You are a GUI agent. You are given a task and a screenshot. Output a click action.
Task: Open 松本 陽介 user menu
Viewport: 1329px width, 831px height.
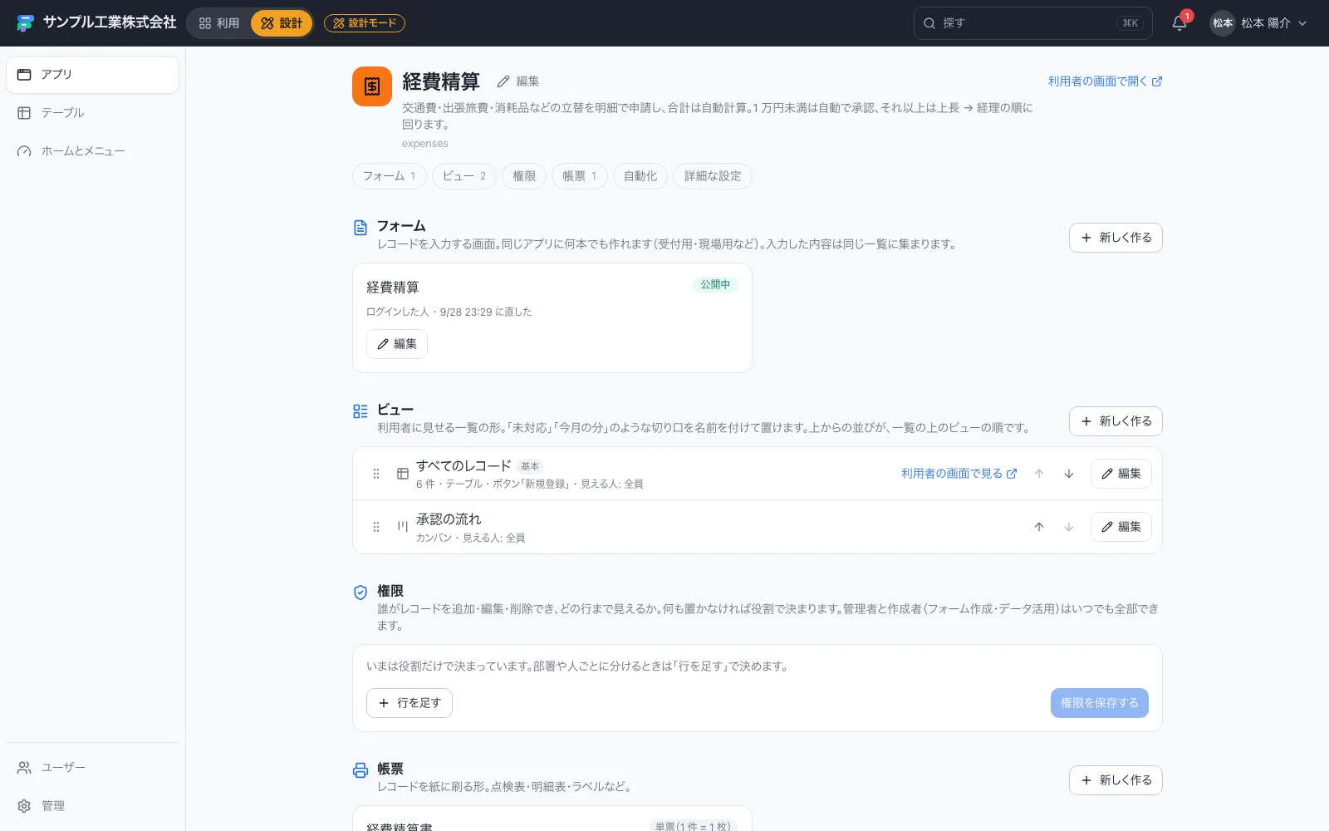pos(1258,23)
